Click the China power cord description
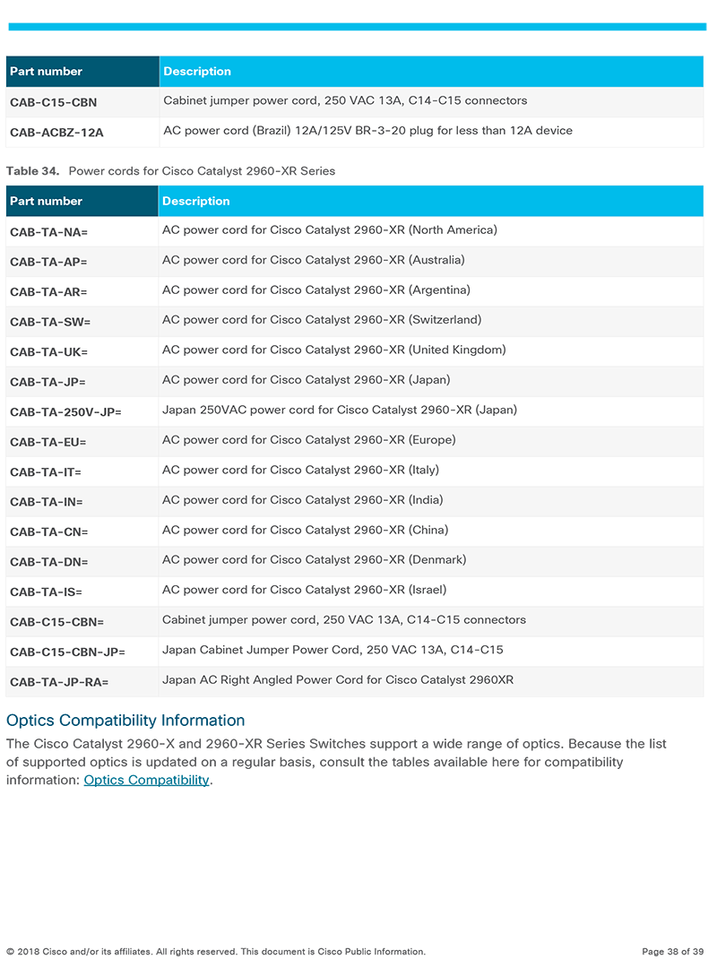The height and width of the screenshot is (959, 717). [x=306, y=530]
